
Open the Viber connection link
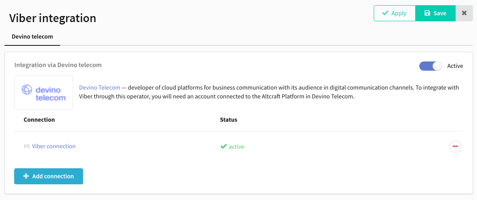tap(54, 146)
